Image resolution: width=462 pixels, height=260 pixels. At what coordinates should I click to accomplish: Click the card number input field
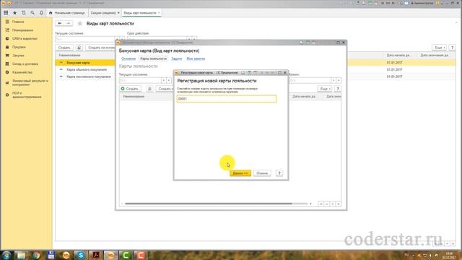227,99
